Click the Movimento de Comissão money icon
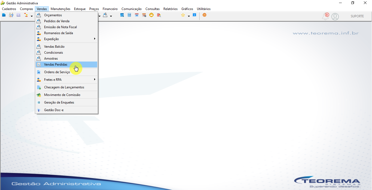 click(x=39, y=95)
